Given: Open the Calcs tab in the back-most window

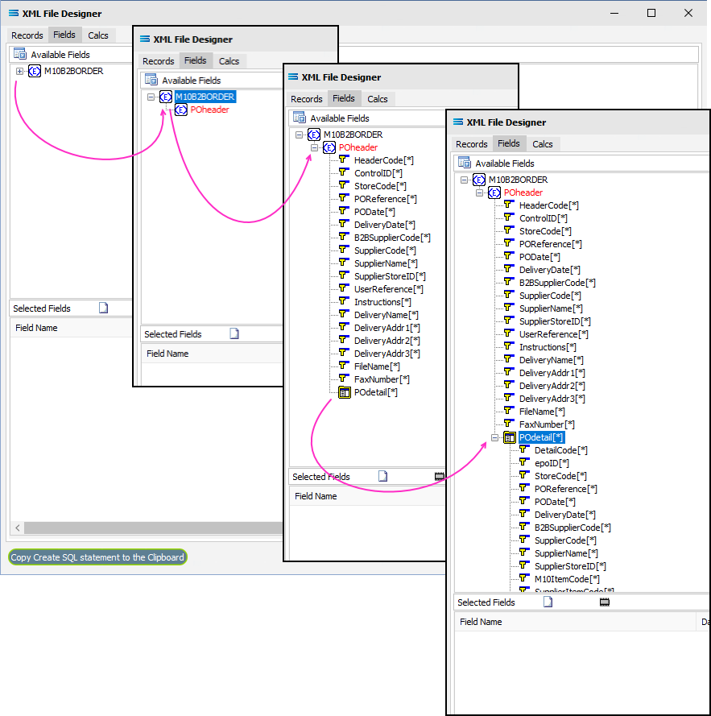Looking at the screenshot, I should [x=97, y=35].
